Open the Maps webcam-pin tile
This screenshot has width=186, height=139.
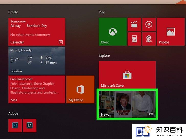pos(149,39)
